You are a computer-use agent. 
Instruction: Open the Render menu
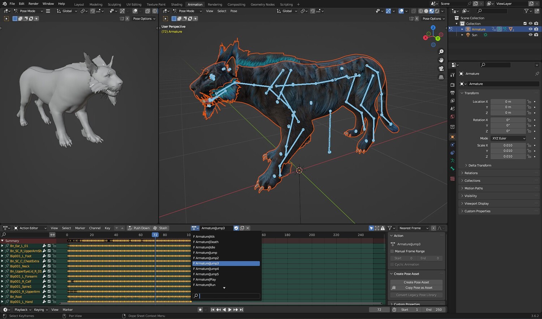coord(33,4)
